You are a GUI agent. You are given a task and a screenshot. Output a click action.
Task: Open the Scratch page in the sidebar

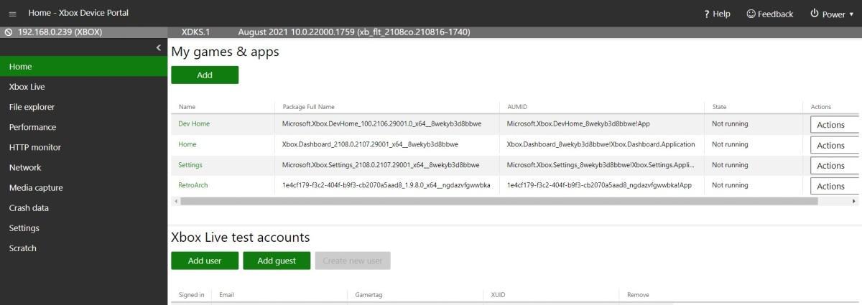tap(83, 248)
